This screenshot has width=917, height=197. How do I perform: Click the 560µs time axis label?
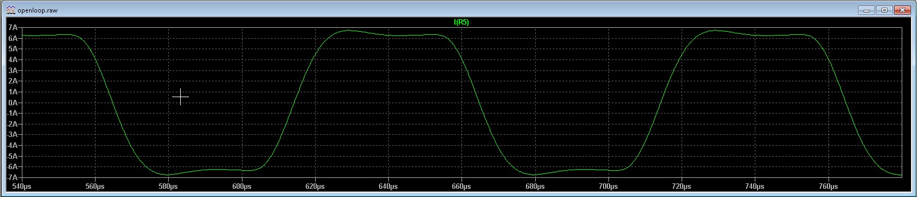tap(95, 187)
